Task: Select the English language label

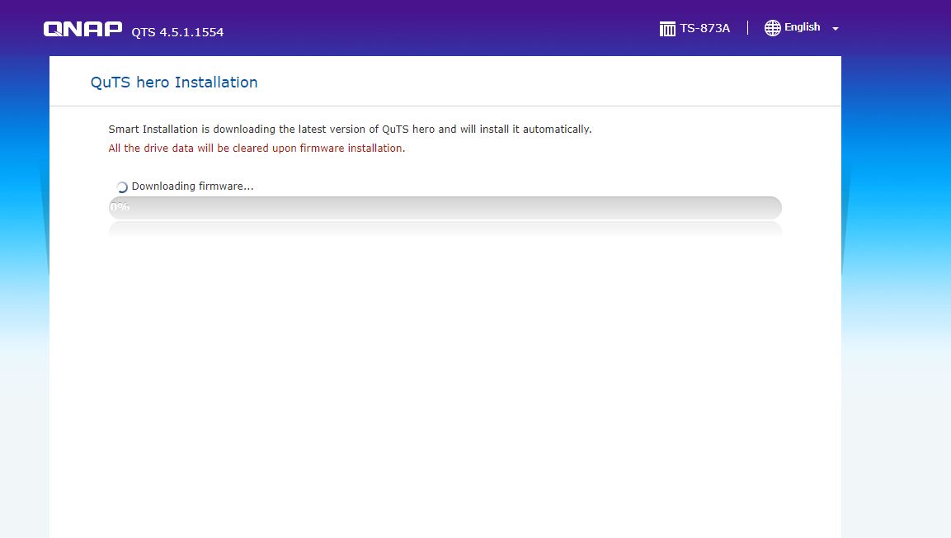Action: click(802, 27)
